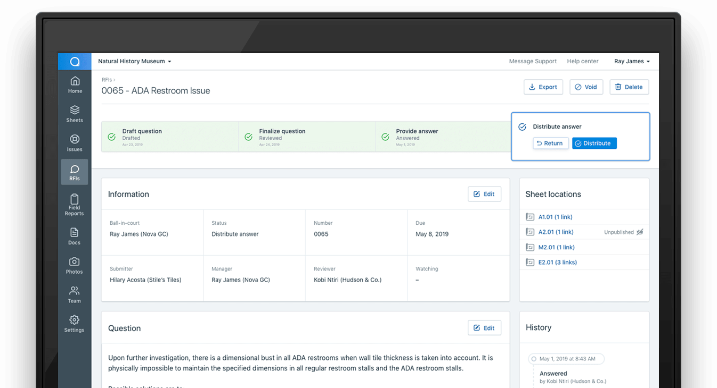Image resolution: width=717 pixels, height=388 pixels.
Task: Click the sheet icon beside A1.01
Action: 529,217
